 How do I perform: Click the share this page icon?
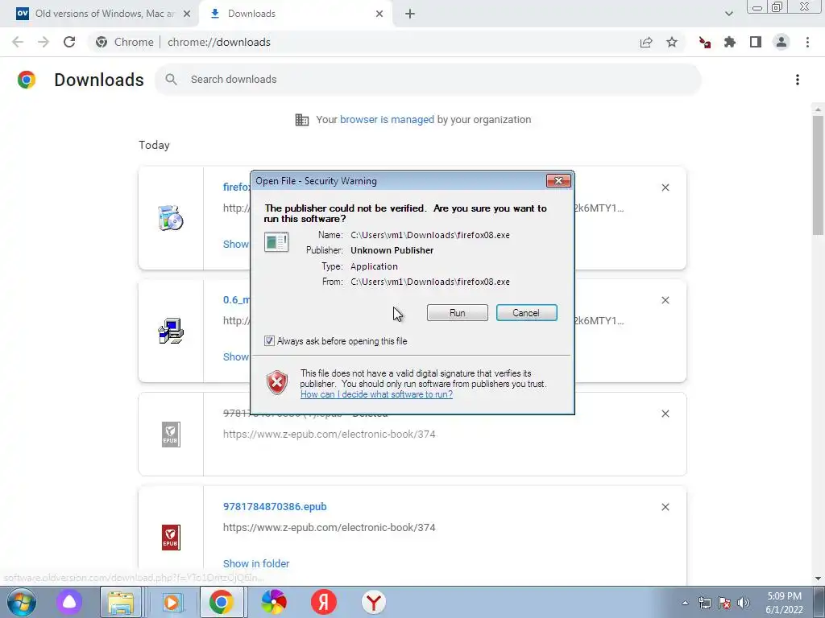[646, 42]
